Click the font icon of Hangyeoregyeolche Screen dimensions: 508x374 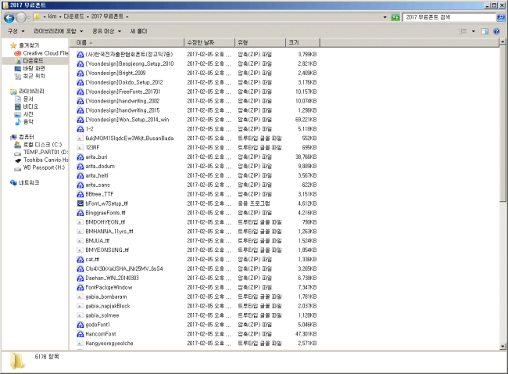(x=80, y=343)
